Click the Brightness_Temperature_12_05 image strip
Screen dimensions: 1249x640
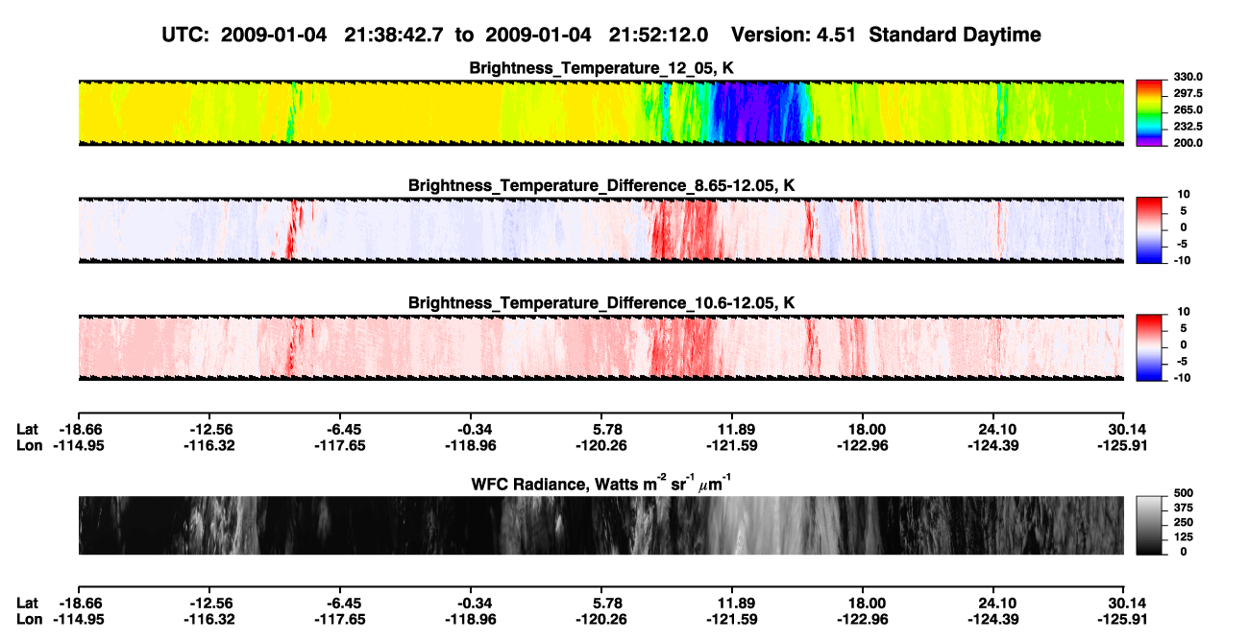(x=600, y=112)
